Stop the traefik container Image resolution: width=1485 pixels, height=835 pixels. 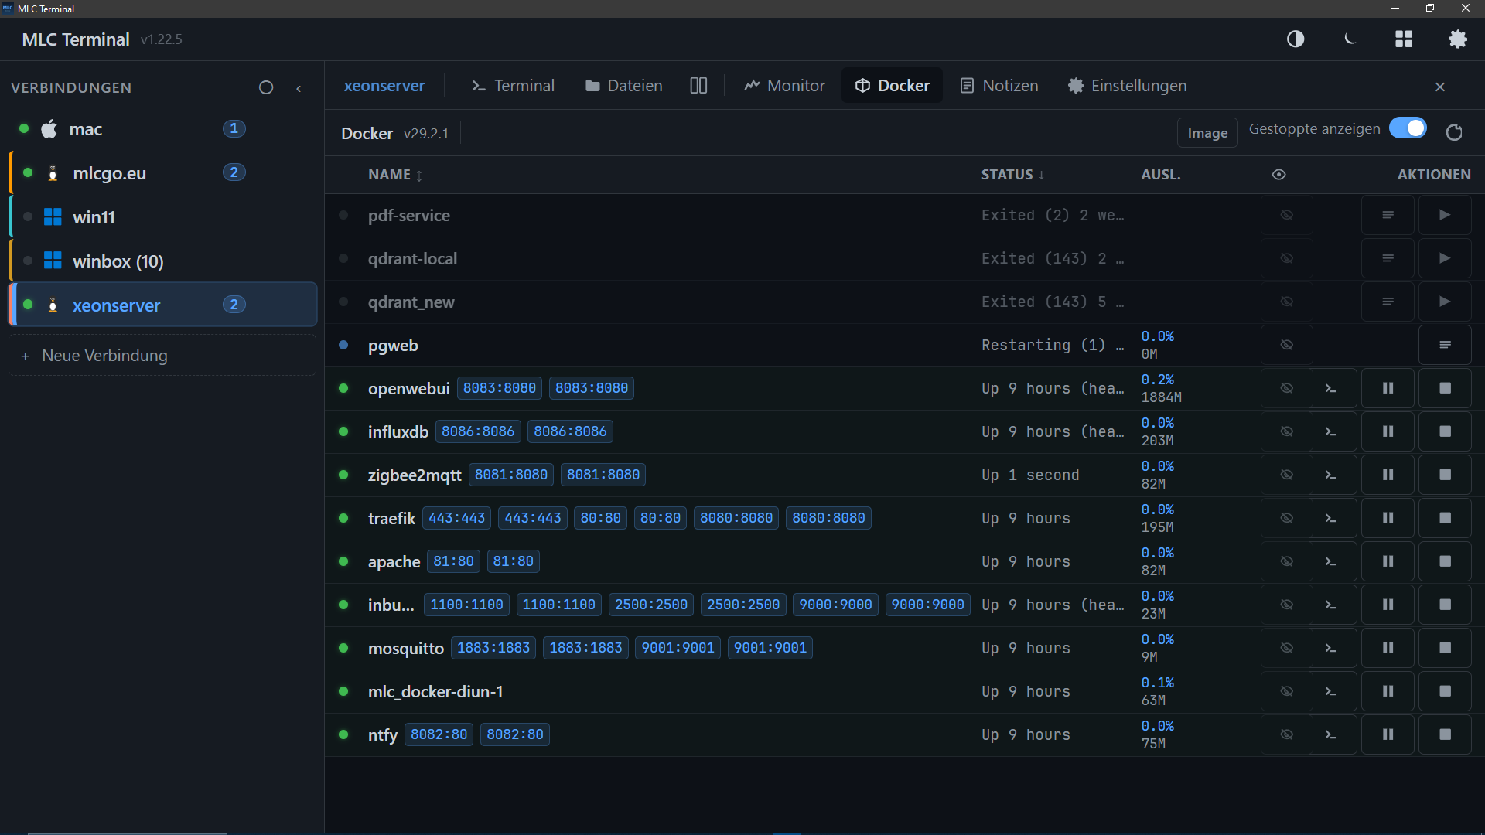tap(1445, 517)
